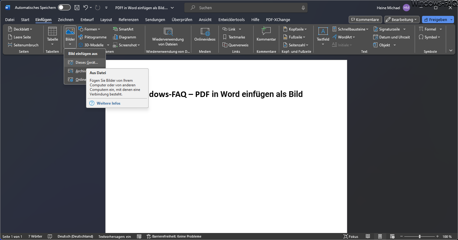The height and width of the screenshot is (240, 458).
Task: Click the Kommentare button top right
Action: 365,20
